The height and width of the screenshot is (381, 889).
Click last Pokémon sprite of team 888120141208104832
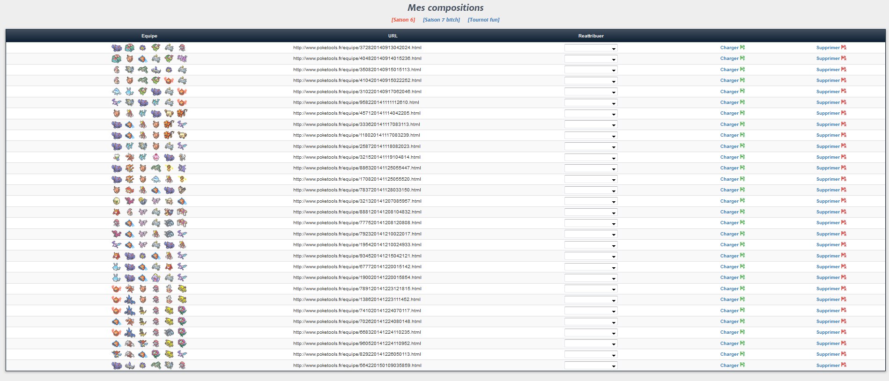coord(182,212)
